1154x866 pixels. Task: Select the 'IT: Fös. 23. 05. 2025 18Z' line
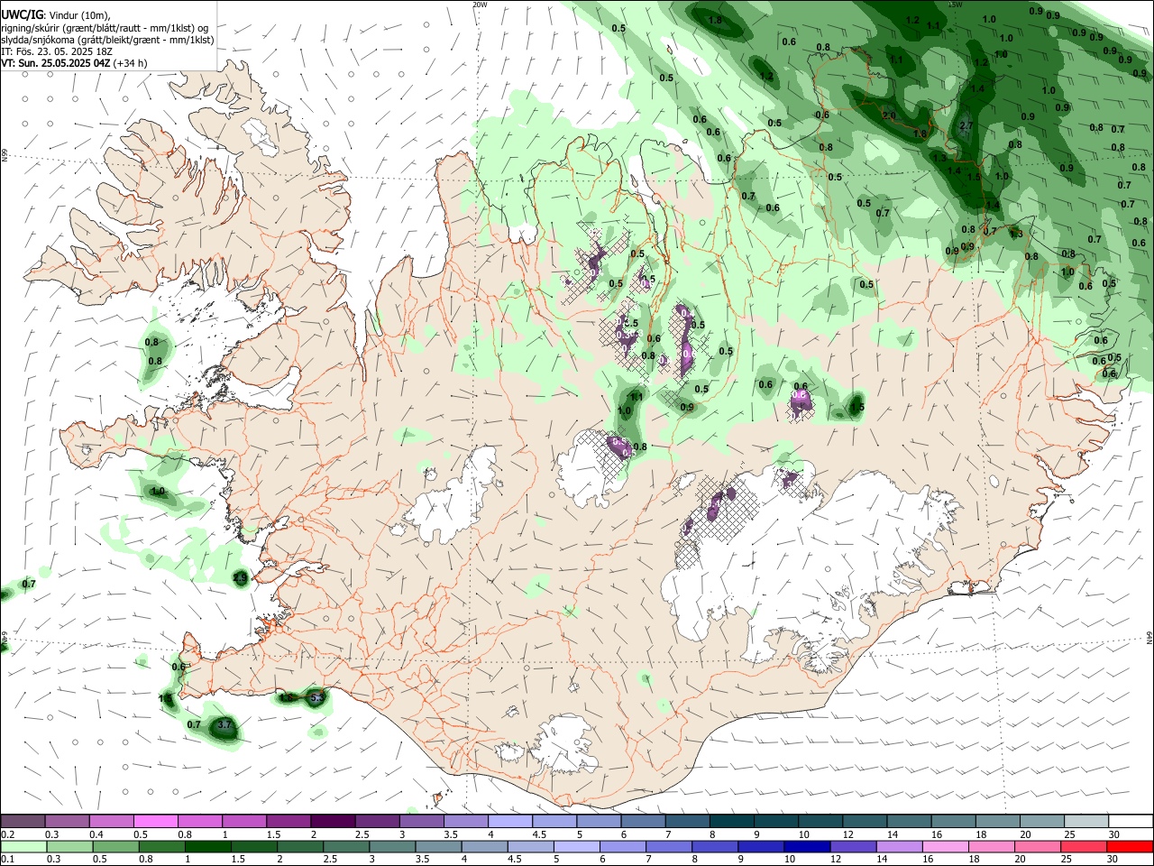[x=57, y=51]
